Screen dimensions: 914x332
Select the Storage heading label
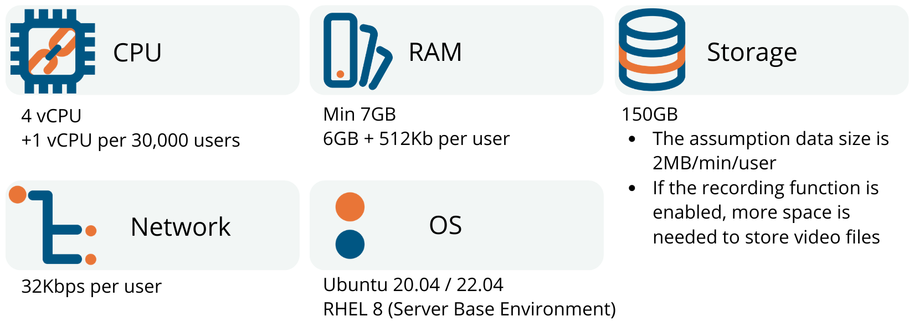pos(752,53)
